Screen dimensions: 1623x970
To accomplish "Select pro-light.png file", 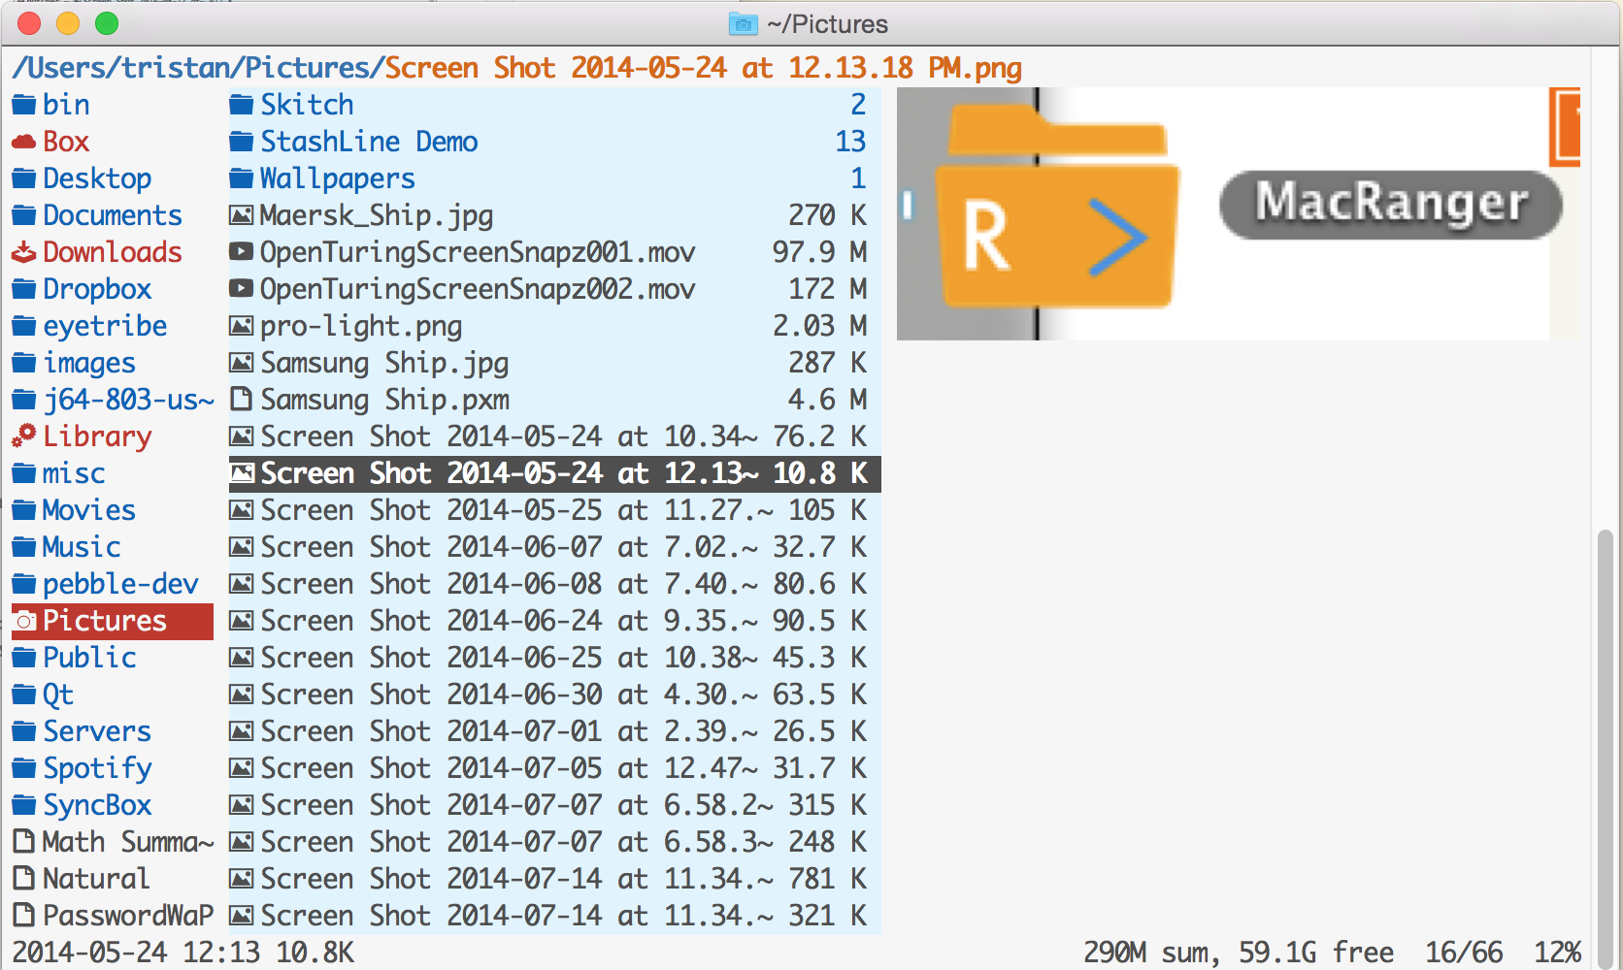I will 360,326.
